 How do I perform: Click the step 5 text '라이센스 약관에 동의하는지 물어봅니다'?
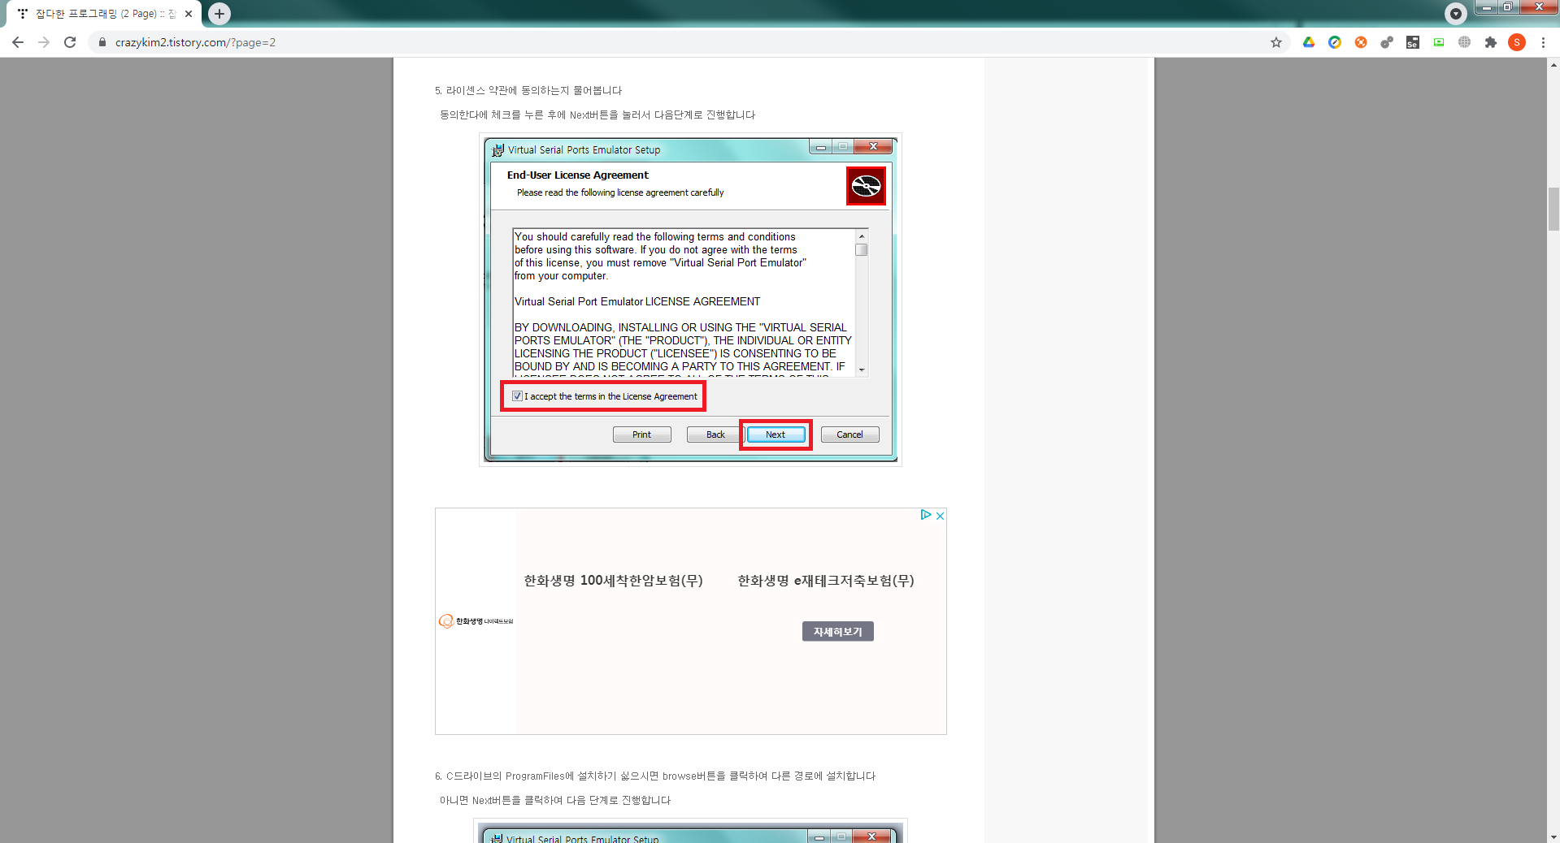coord(534,90)
